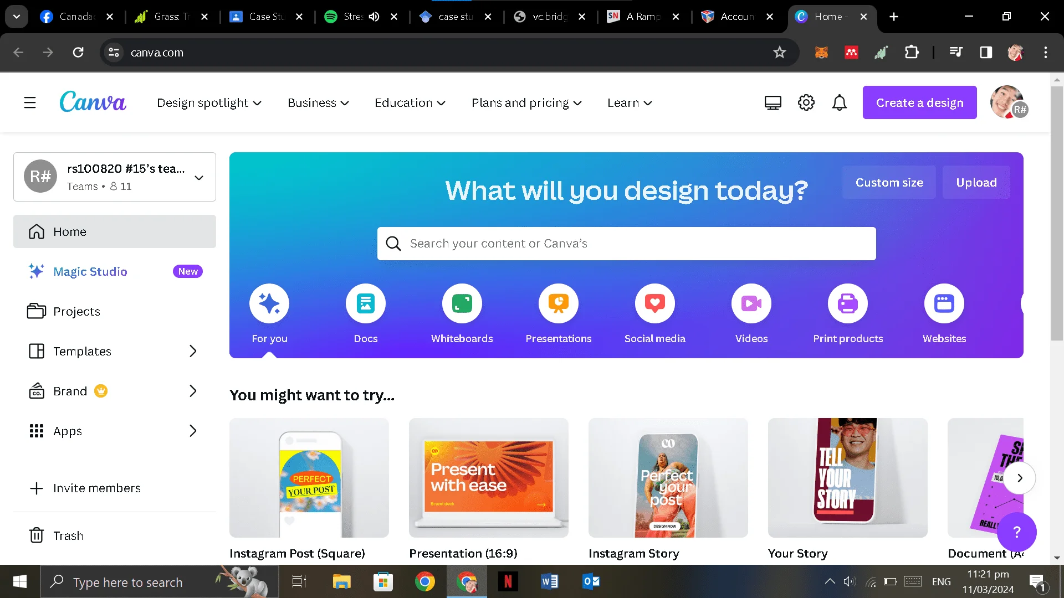Open Trash in the sidebar

pyautogui.click(x=115, y=535)
